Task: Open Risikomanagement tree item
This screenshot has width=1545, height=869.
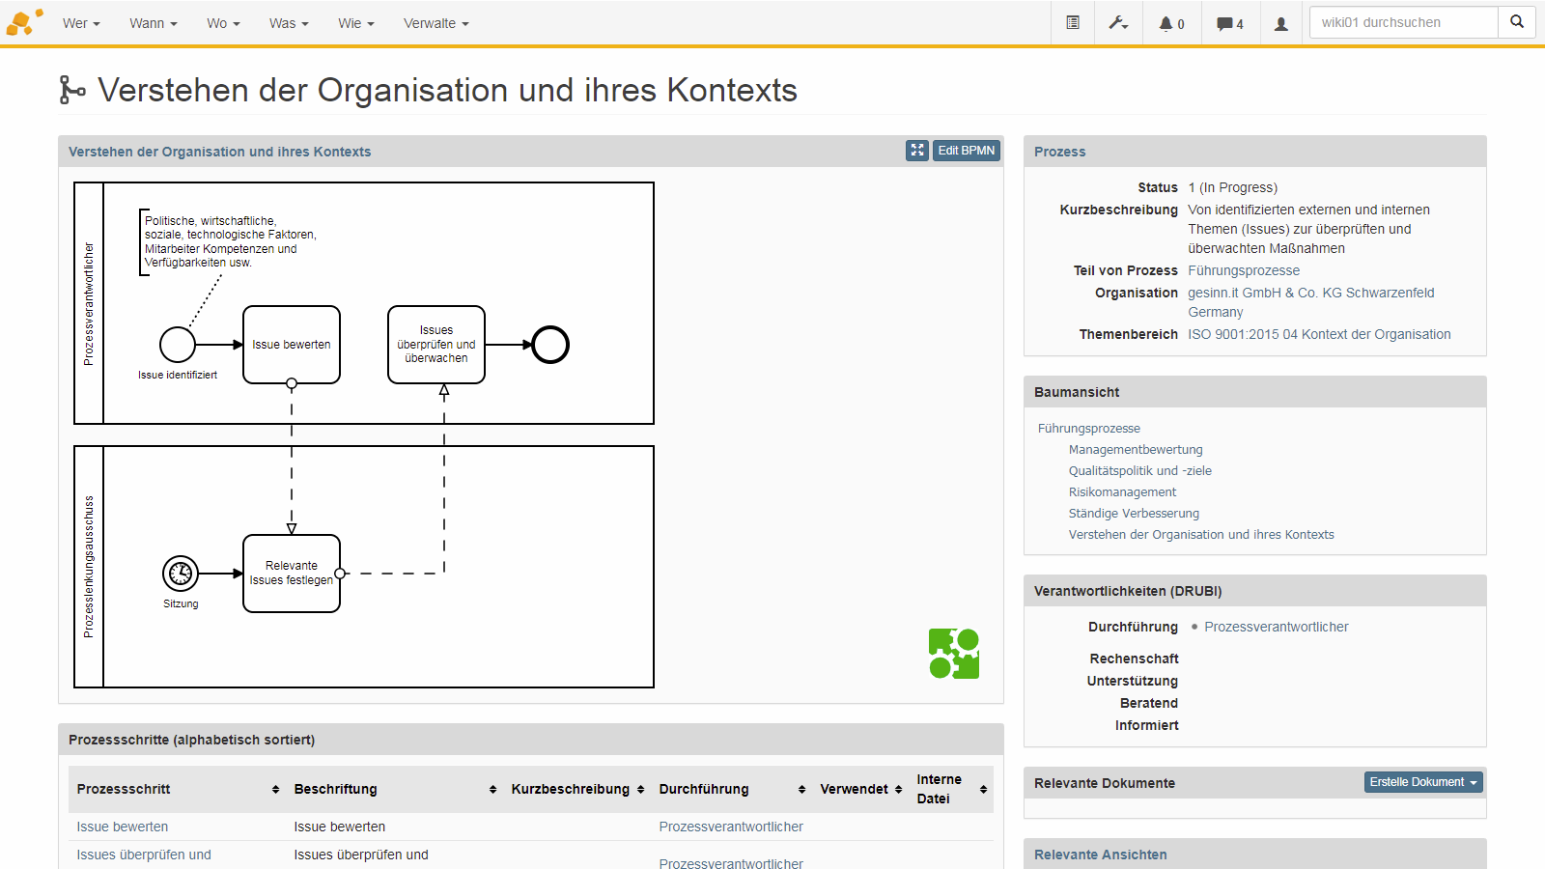Action: coord(1122,491)
